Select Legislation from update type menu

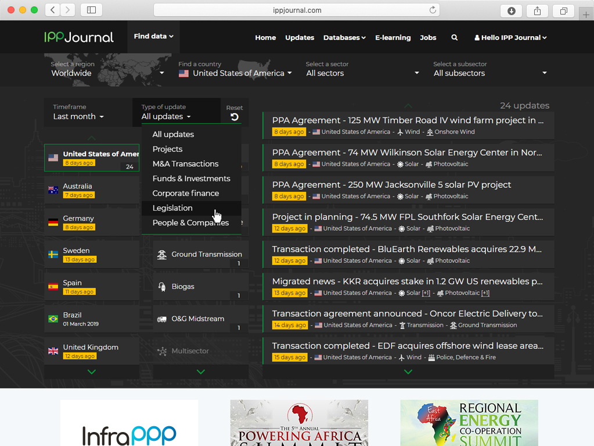point(172,208)
